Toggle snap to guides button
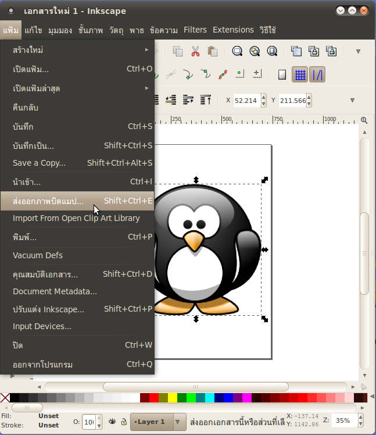376x435 pixels. (317, 74)
